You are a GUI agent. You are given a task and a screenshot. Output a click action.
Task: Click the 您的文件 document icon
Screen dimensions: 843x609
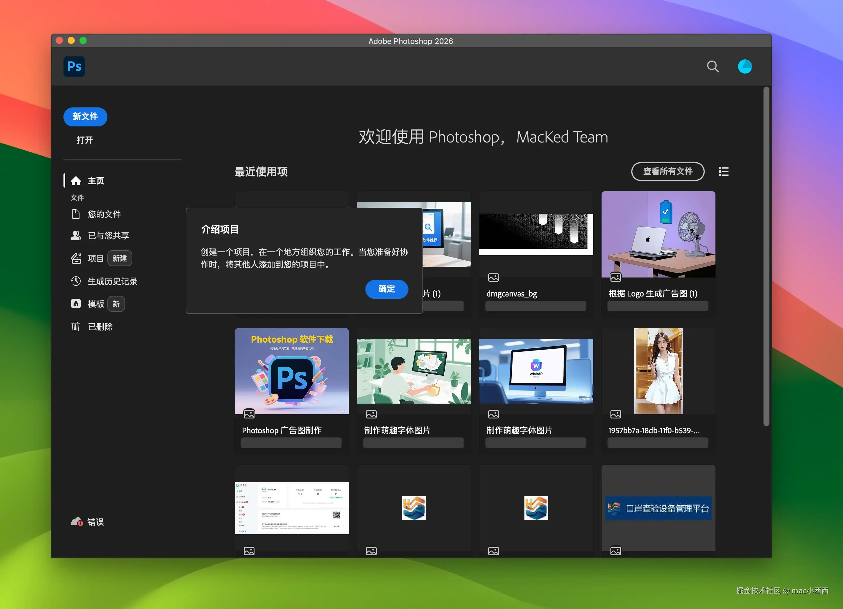click(x=76, y=214)
